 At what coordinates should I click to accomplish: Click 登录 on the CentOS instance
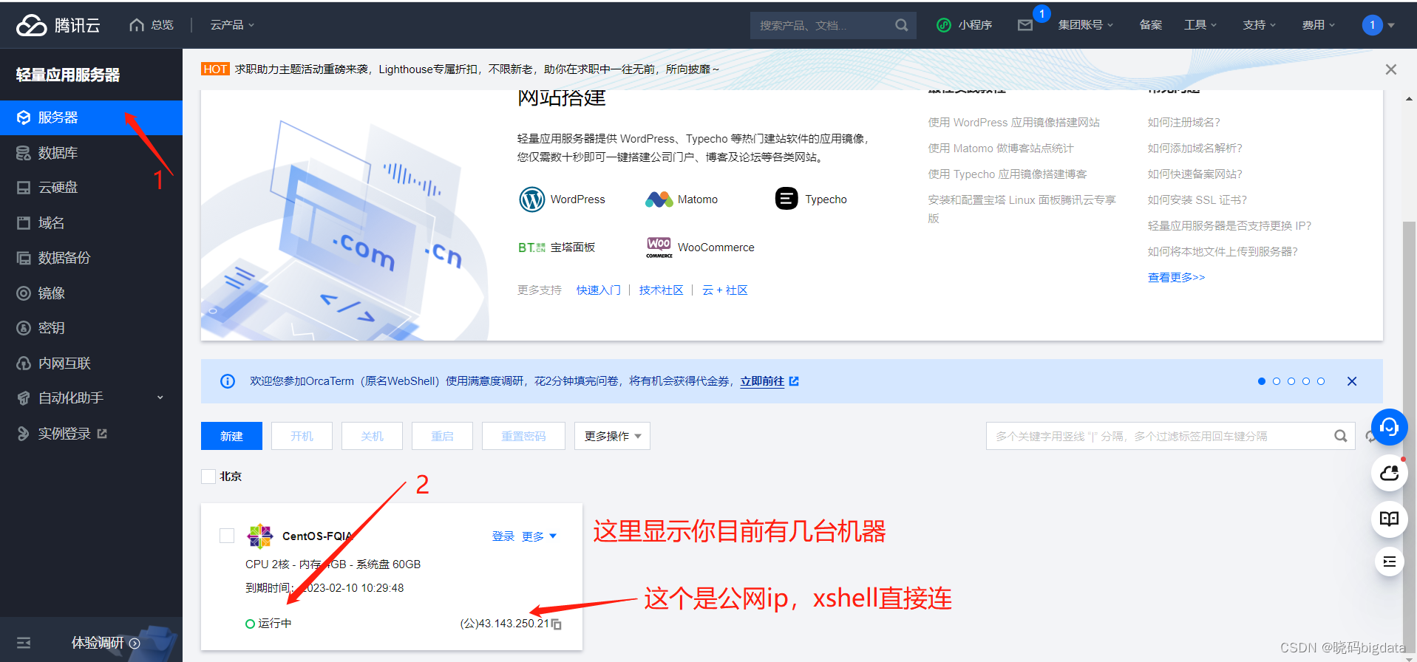click(x=503, y=536)
